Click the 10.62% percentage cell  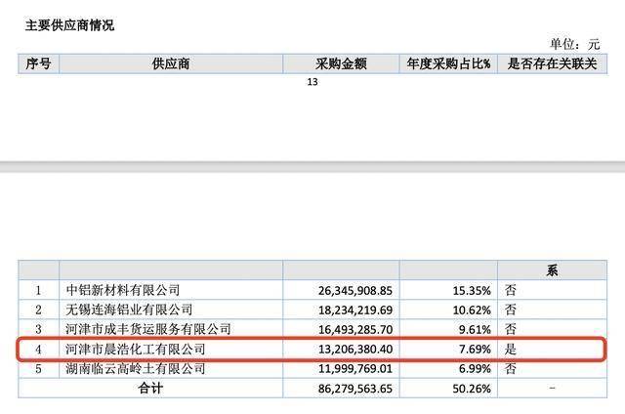pos(469,310)
